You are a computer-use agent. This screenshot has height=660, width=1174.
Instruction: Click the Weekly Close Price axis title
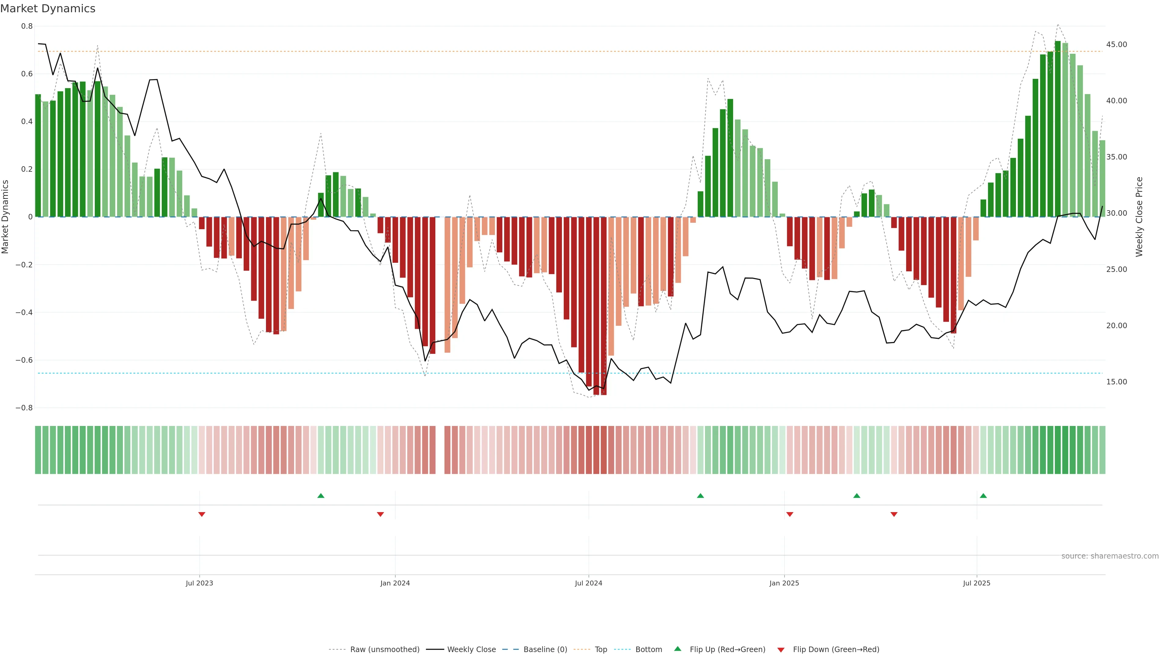coord(1139,217)
